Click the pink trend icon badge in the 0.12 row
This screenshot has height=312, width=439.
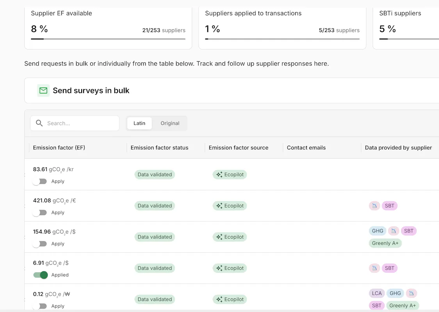coord(411,293)
